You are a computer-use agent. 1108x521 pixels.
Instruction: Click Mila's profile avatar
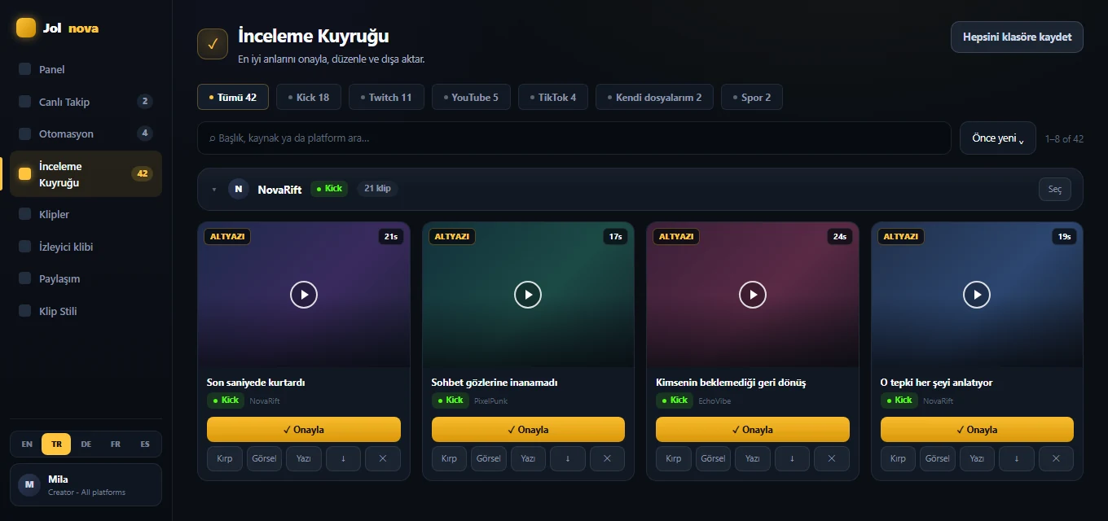[29, 485]
